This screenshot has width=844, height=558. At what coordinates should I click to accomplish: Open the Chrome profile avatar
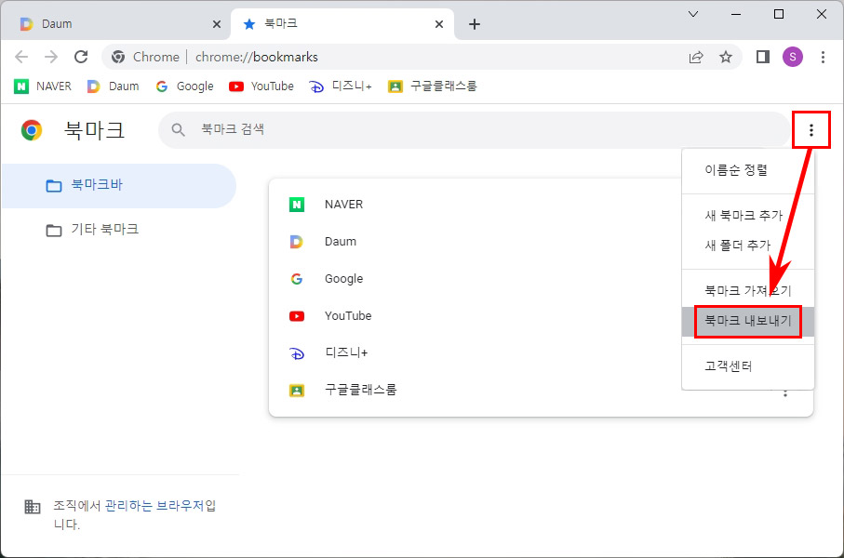pyautogui.click(x=792, y=57)
